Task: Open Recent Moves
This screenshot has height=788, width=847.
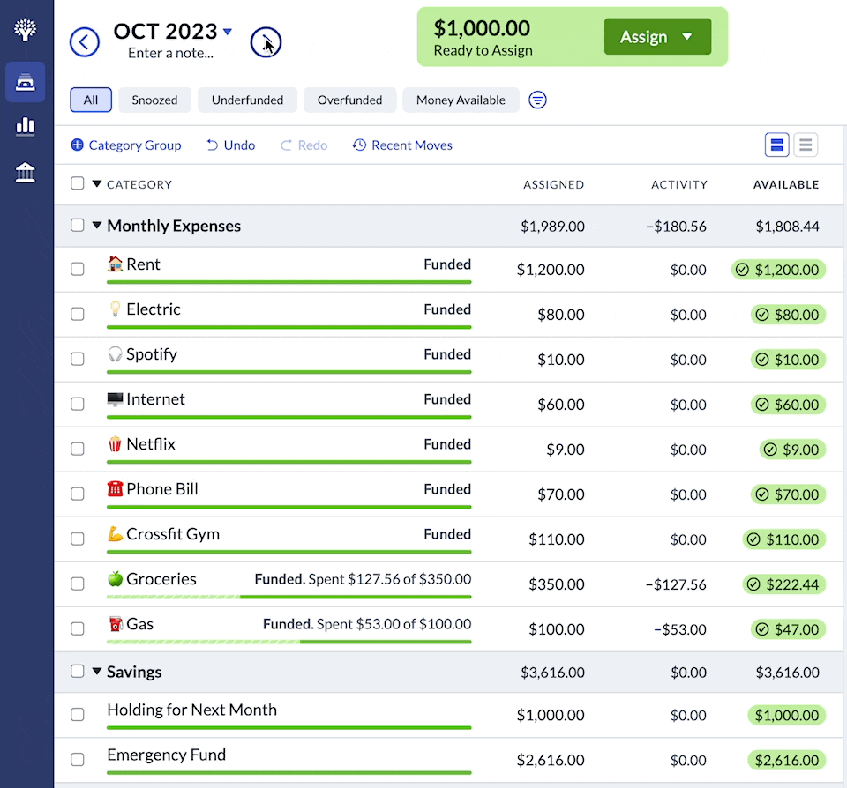Action: coord(402,145)
